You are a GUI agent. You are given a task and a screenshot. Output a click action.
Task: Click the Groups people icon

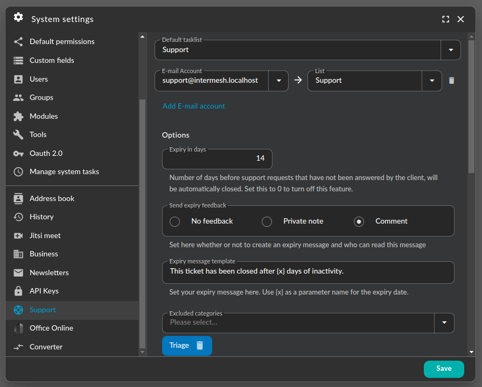18,98
